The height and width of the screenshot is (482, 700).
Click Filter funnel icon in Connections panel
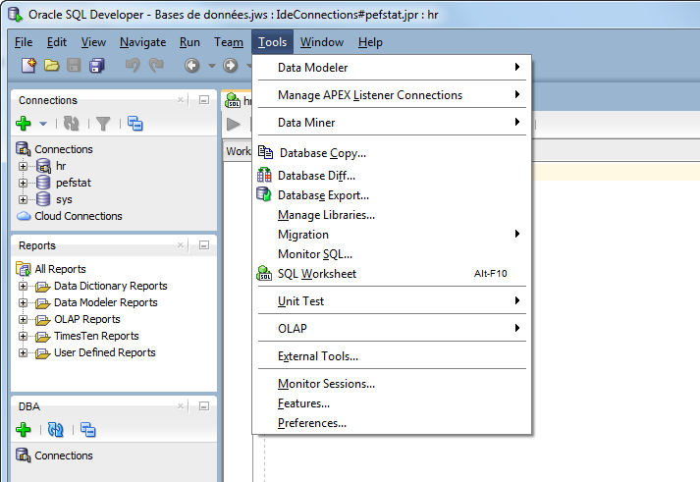[x=103, y=124]
